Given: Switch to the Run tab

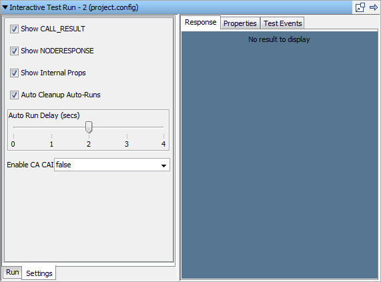Looking at the screenshot, I should click(13, 272).
